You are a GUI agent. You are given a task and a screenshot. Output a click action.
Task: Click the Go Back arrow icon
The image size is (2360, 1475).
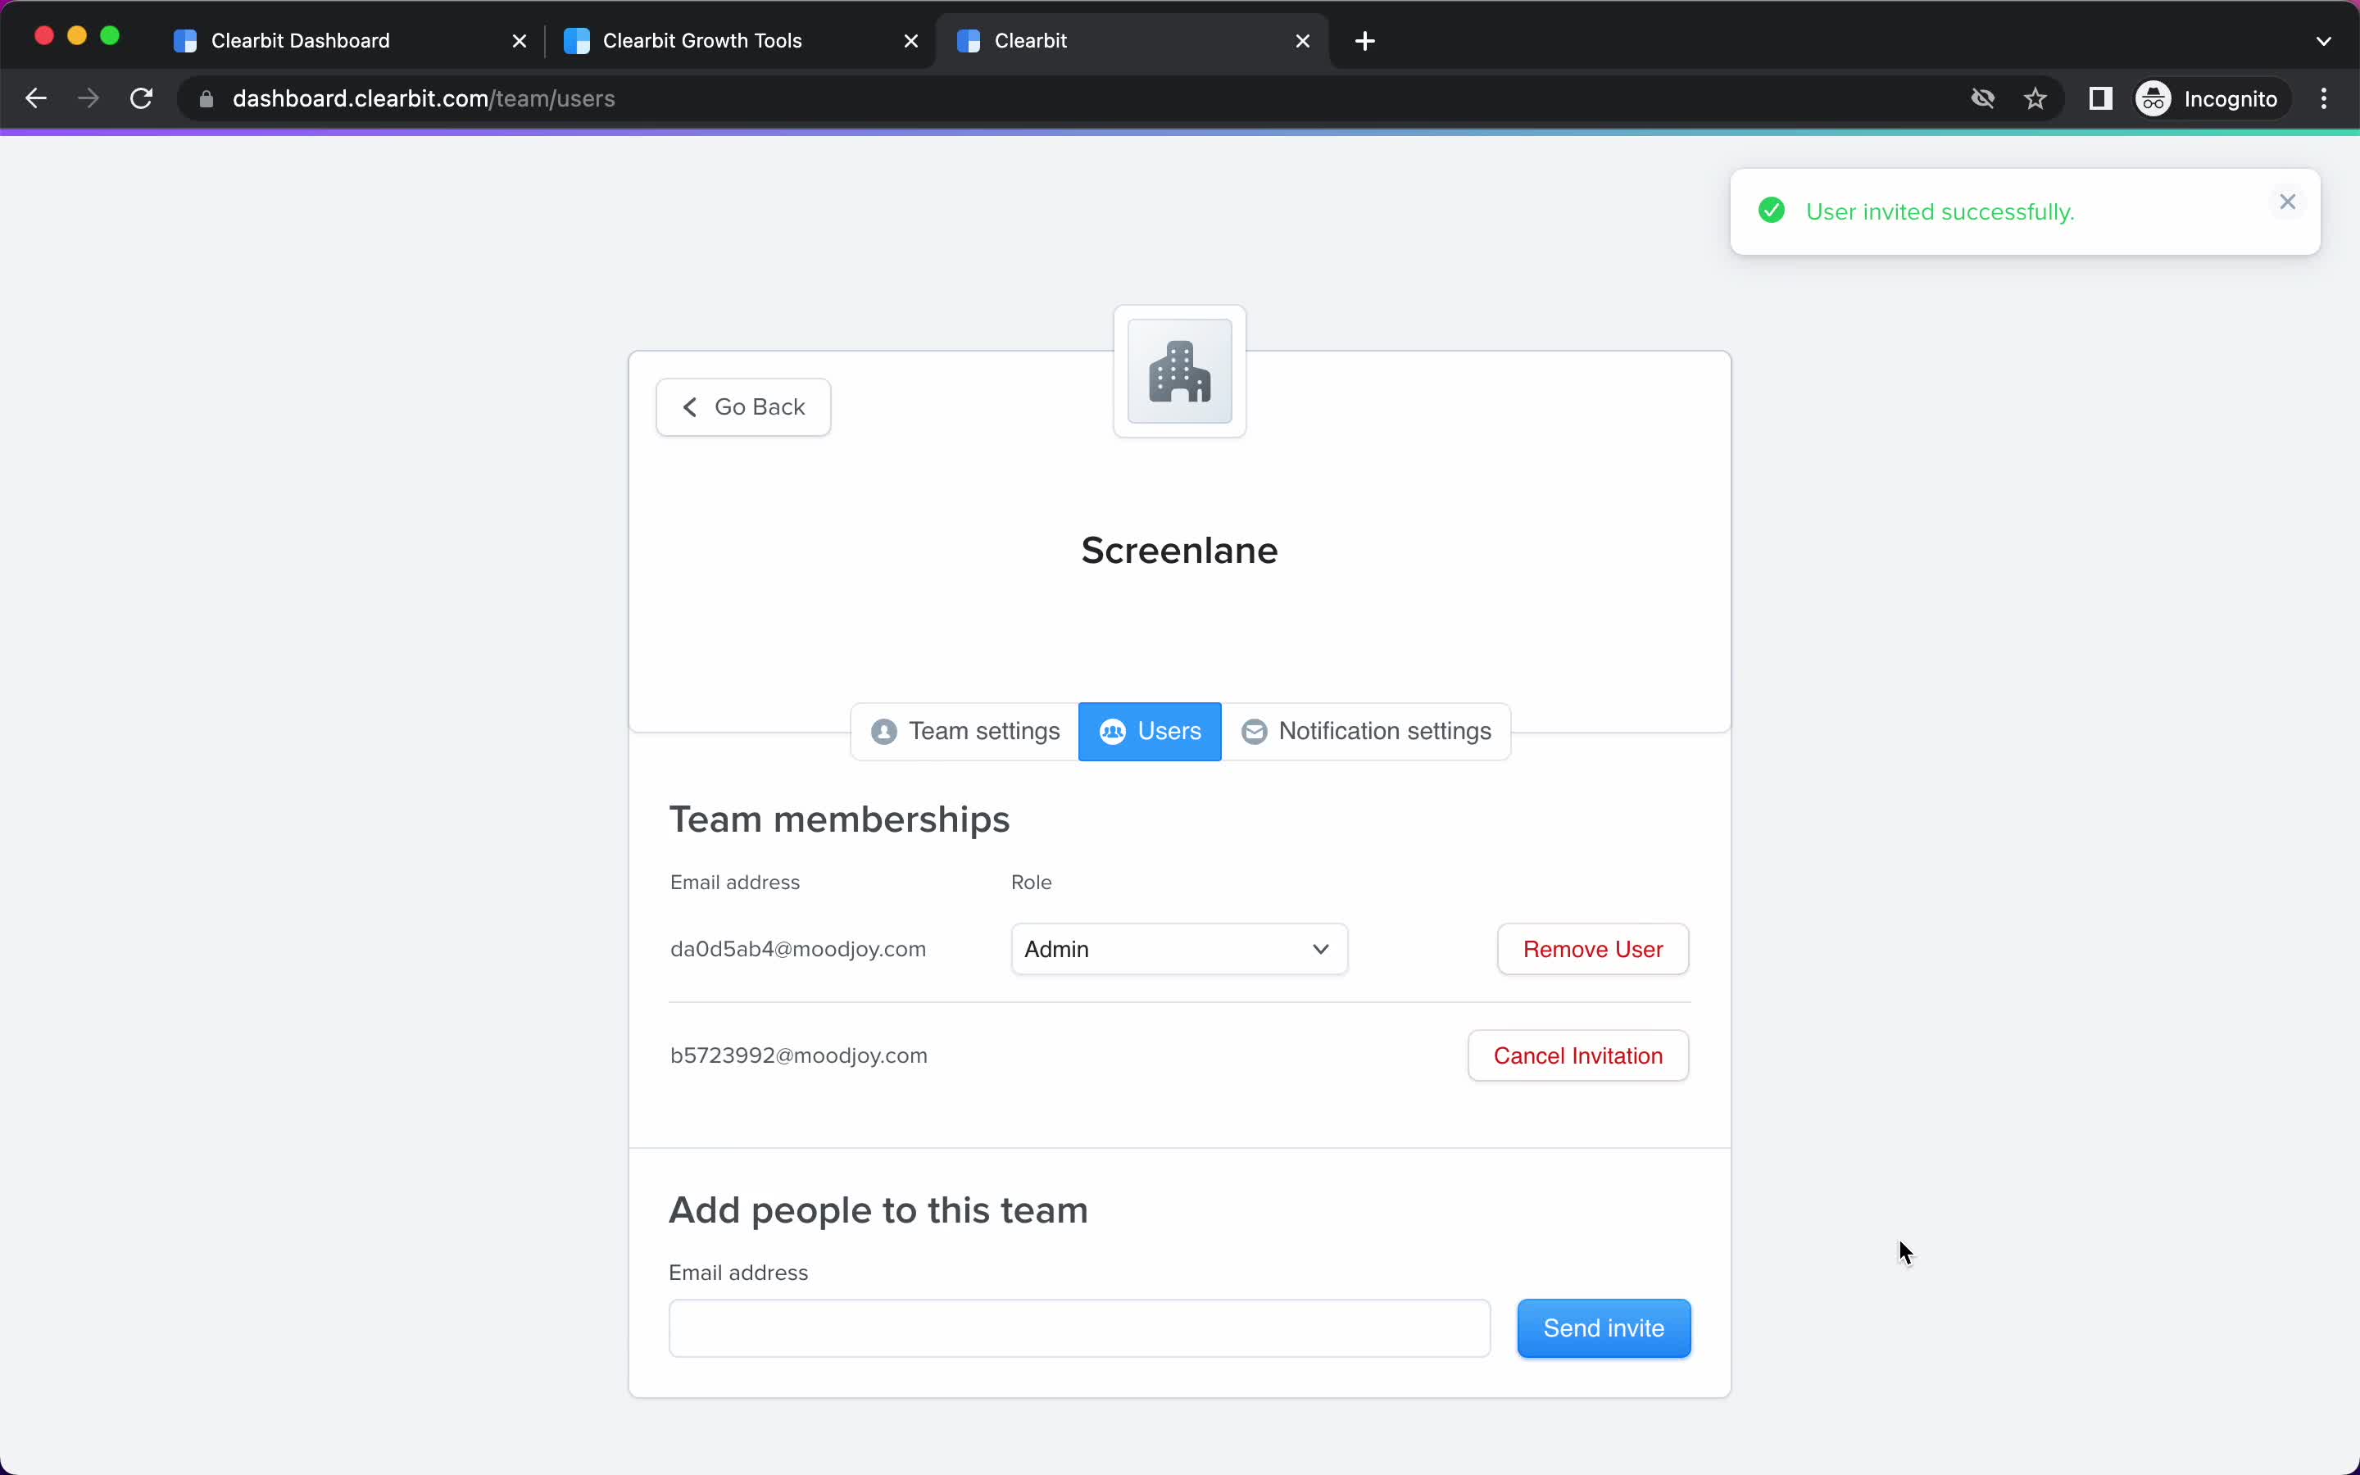[x=692, y=406]
